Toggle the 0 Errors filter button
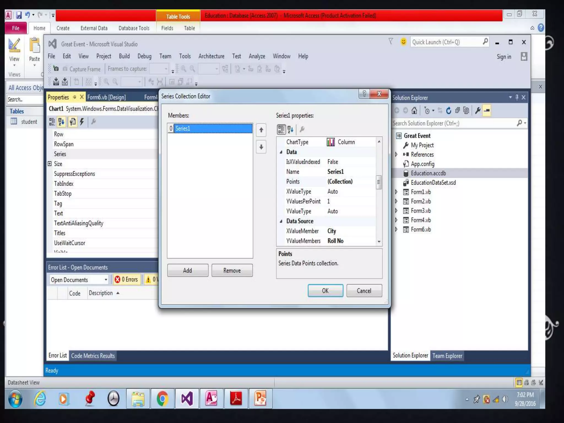The height and width of the screenshot is (423, 564). coord(126,280)
